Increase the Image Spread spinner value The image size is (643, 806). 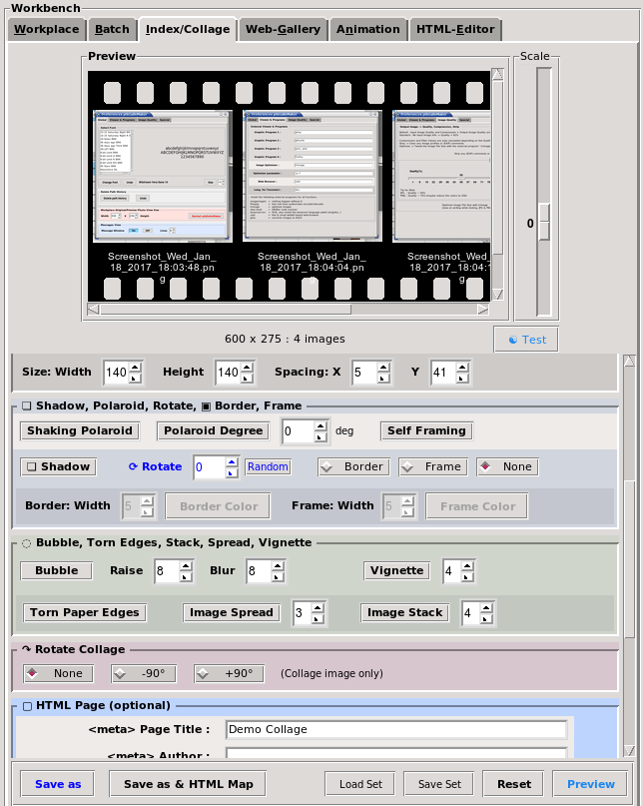pyautogui.click(x=318, y=608)
